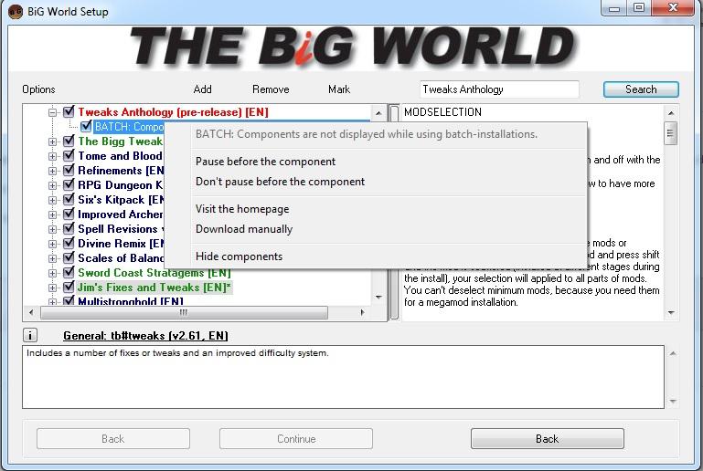The image size is (703, 471).
Task: Uncheck Tweaks Anthology (pre-release) checkbox
Action: pyautogui.click(x=69, y=111)
